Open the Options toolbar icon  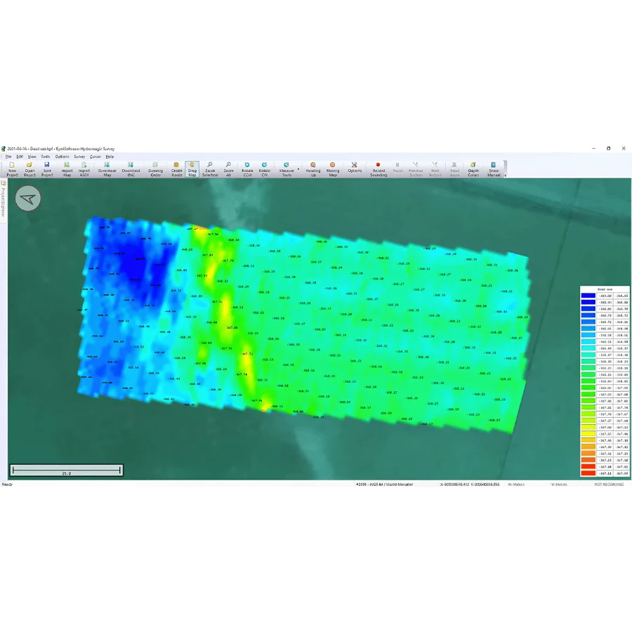click(x=355, y=168)
